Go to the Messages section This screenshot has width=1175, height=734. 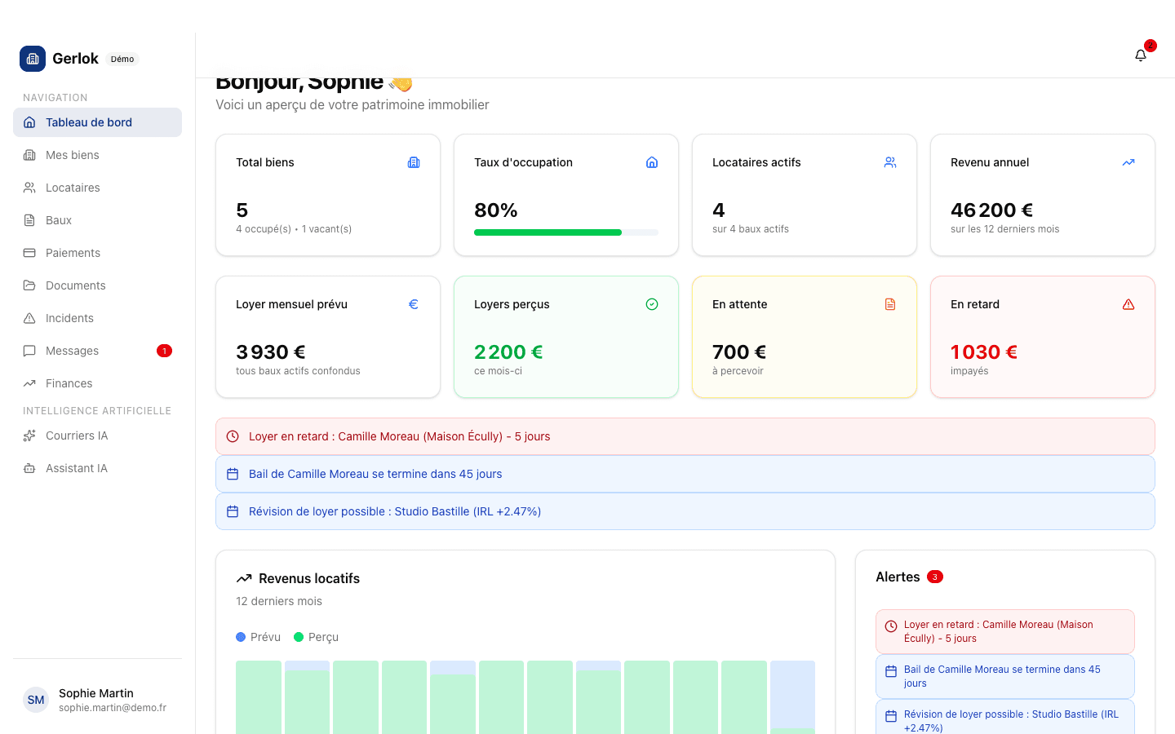point(73,351)
